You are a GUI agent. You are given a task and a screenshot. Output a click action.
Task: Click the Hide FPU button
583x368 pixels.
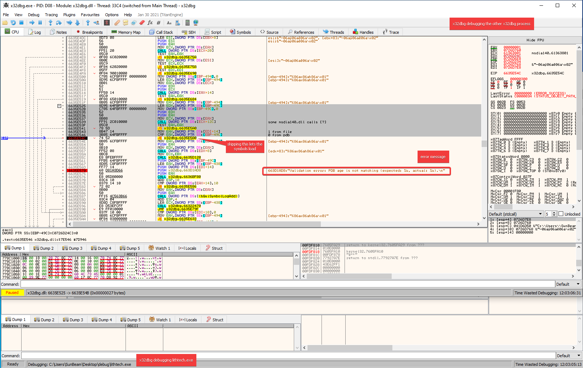535,40
